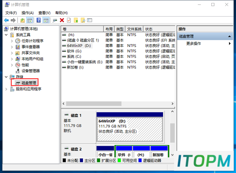Click the Up one level folder icon
Viewport: 236px width, 173px height.
[22, 20]
